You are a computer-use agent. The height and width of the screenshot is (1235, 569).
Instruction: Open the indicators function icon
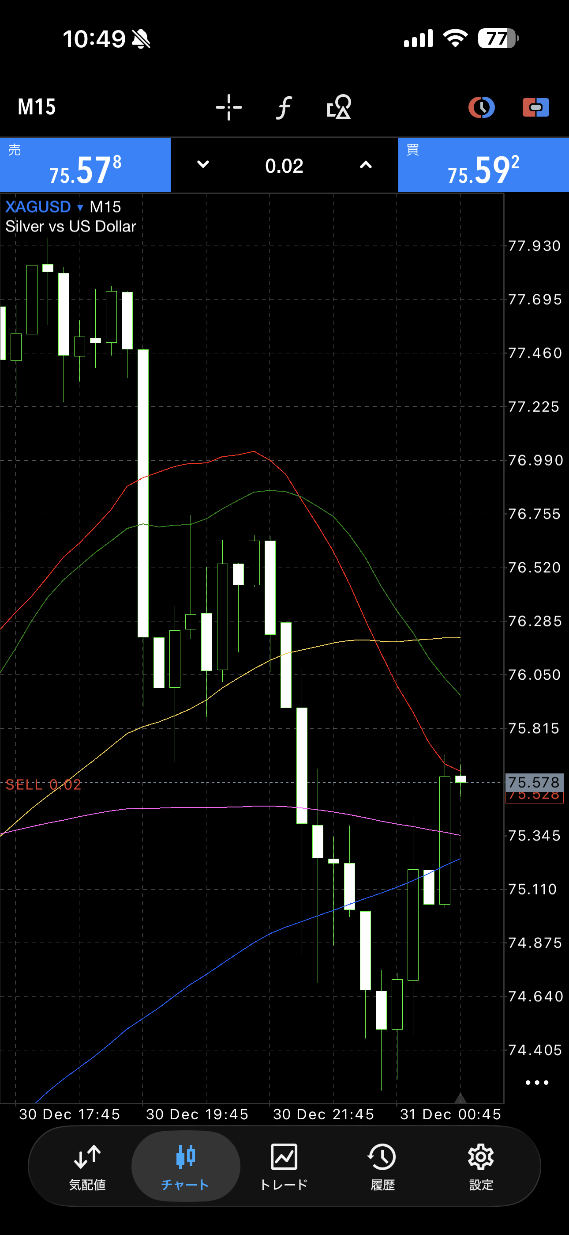coord(284,107)
